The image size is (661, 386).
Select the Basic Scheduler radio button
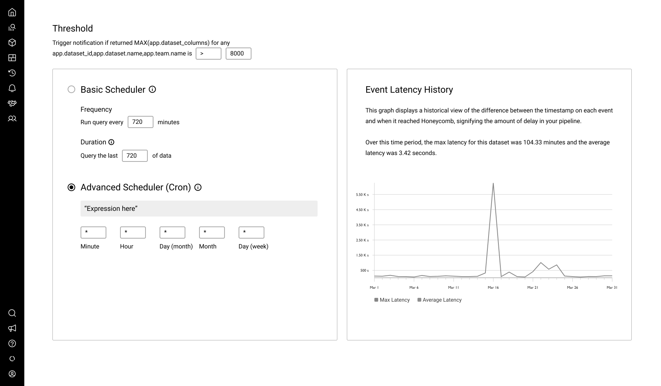71,89
